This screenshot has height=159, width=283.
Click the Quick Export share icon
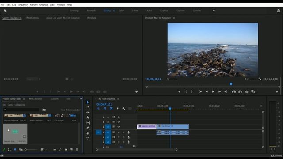278,11
